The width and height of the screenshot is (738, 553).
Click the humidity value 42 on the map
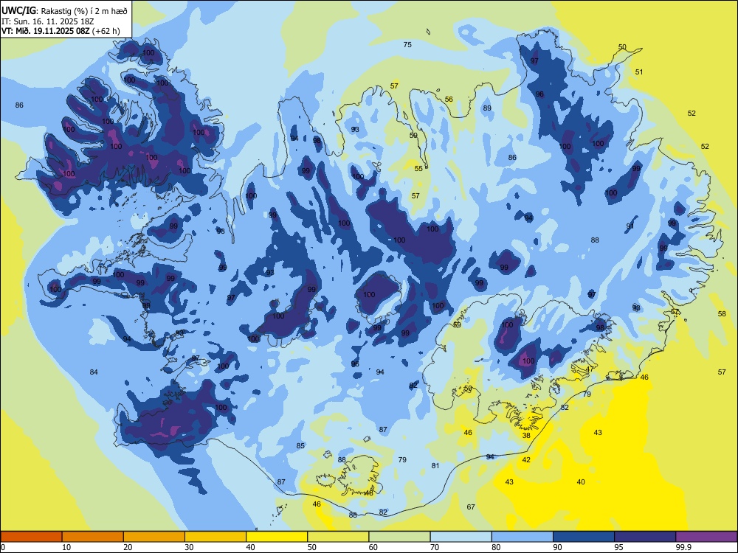point(526,460)
